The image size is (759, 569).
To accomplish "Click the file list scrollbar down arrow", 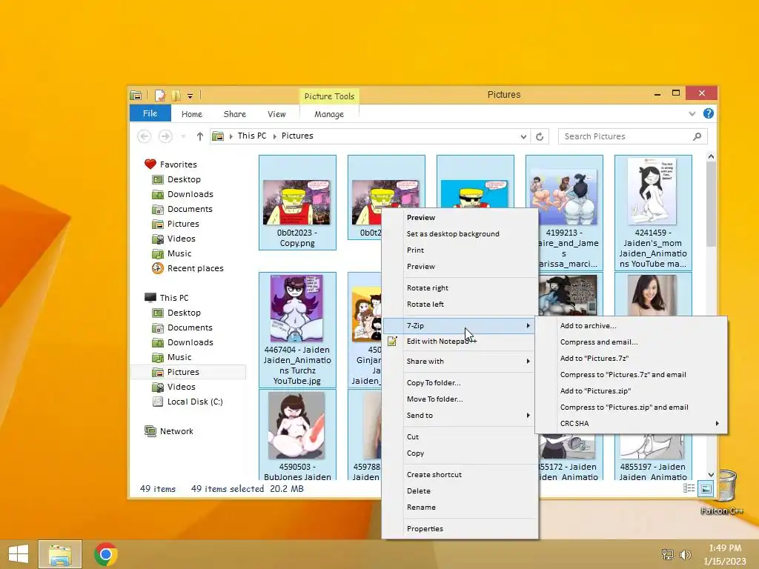I will (x=711, y=475).
